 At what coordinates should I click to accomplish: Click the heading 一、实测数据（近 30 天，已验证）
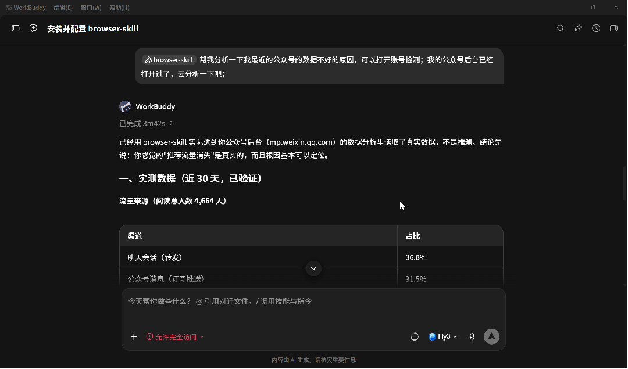(x=191, y=178)
